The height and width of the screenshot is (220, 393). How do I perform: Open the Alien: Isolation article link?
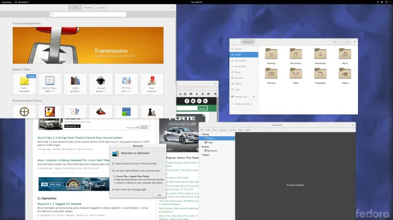click(x=73, y=160)
